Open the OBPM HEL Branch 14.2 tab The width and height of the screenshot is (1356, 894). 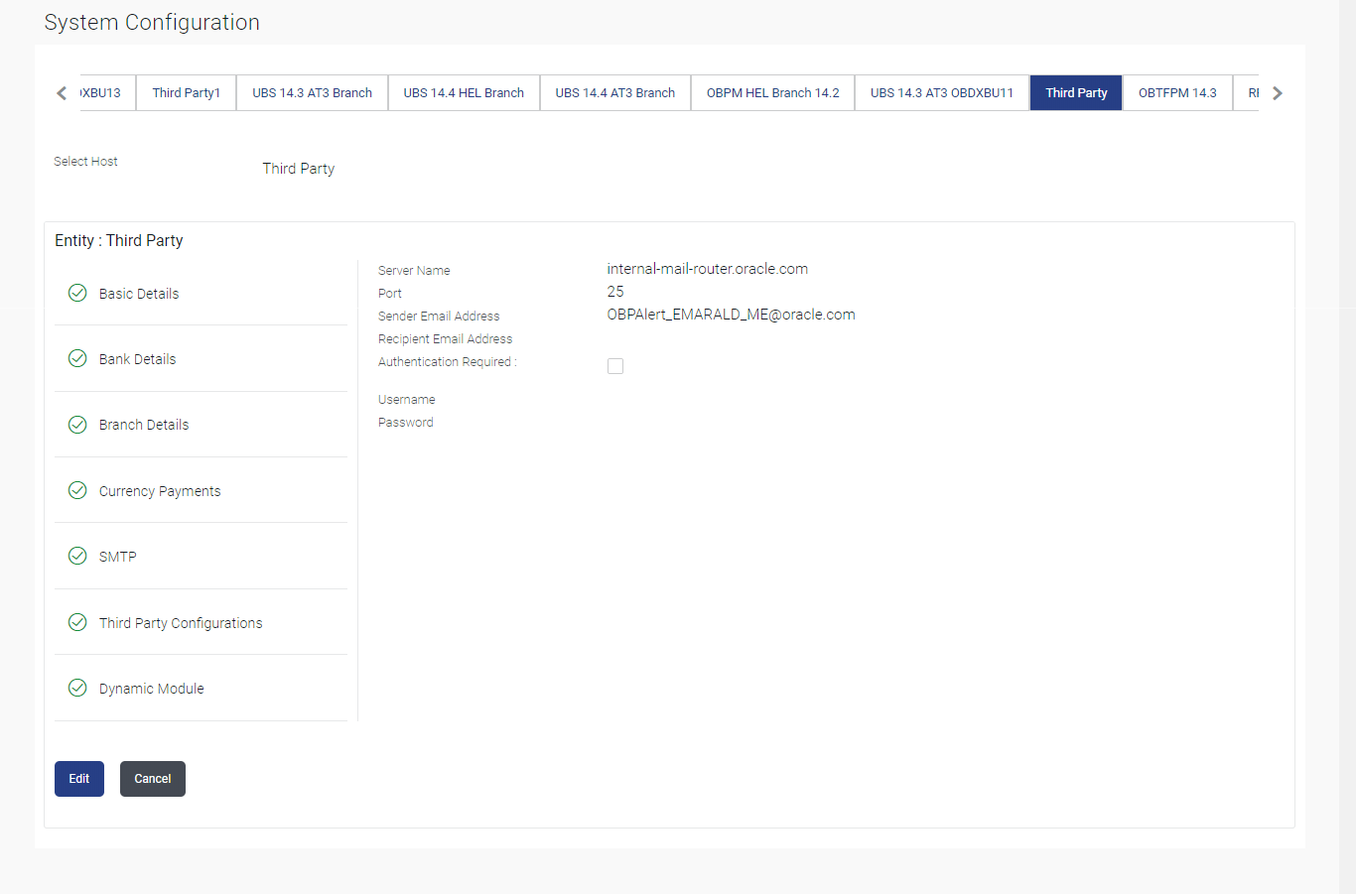[x=772, y=93]
